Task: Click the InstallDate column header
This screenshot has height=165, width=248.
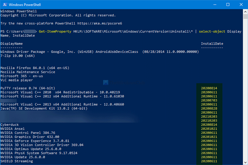Action: pyautogui.click(x=212, y=43)
